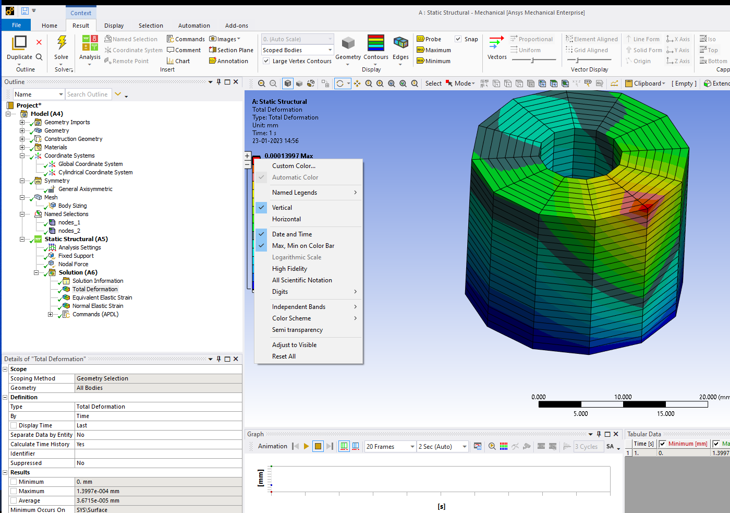Enable the Maximum checkbox in Results
The image size is (730, 513).
(x=14, y=491)
